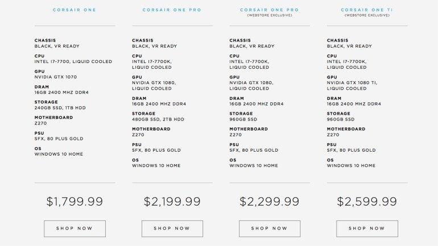Open the Corsair One Ti heading

367,10
